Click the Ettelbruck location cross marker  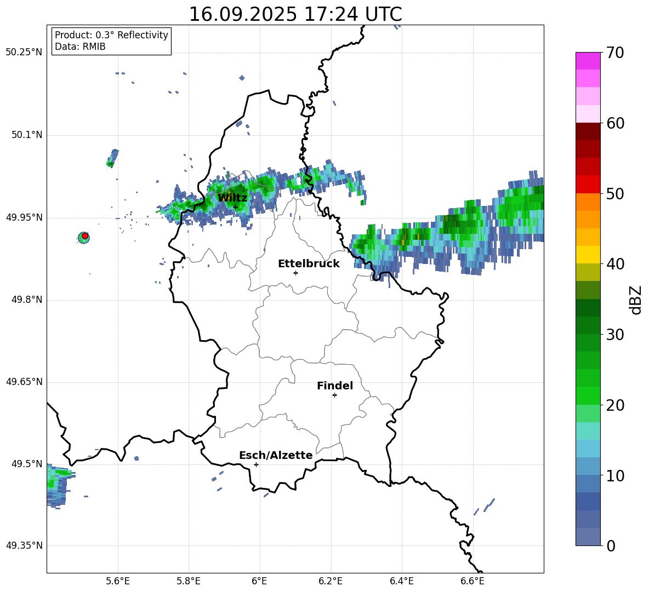click(x=295, y=273)
